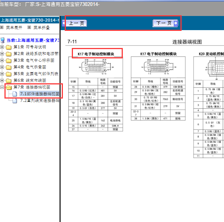Click cell 电池供电 in pin 25 row
224x222 pixels.
115,120
